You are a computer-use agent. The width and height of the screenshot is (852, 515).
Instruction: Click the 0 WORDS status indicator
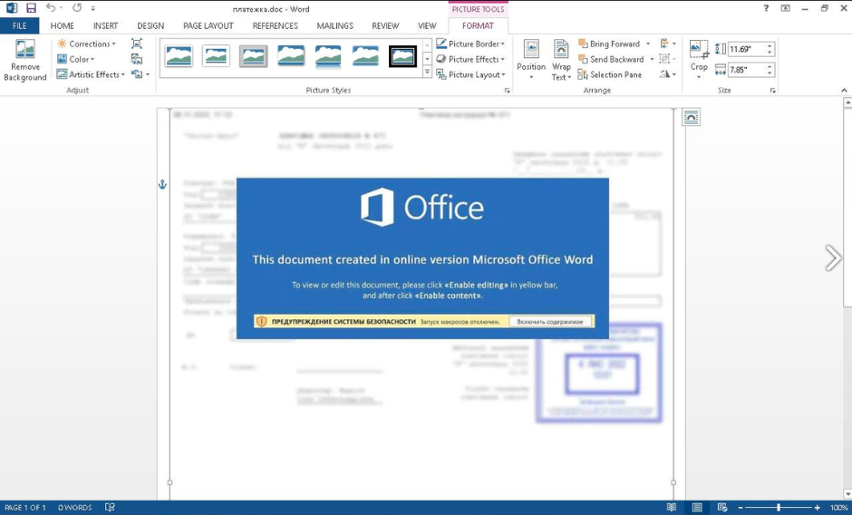click(75, 508)
